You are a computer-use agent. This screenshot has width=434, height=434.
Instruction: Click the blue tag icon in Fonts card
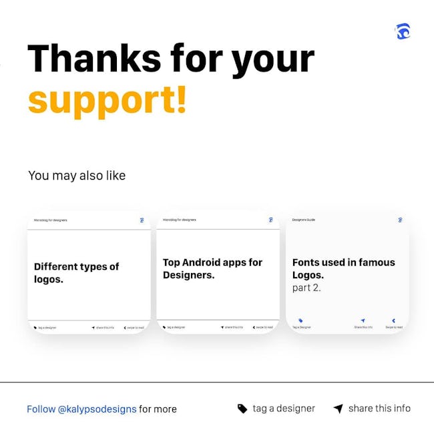(x=300, y=320)
